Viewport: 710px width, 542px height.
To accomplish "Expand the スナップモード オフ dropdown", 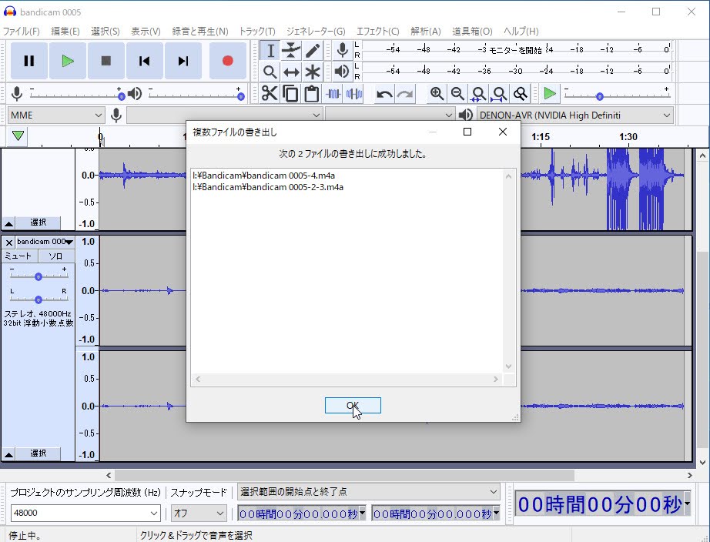I will [199, 513].
